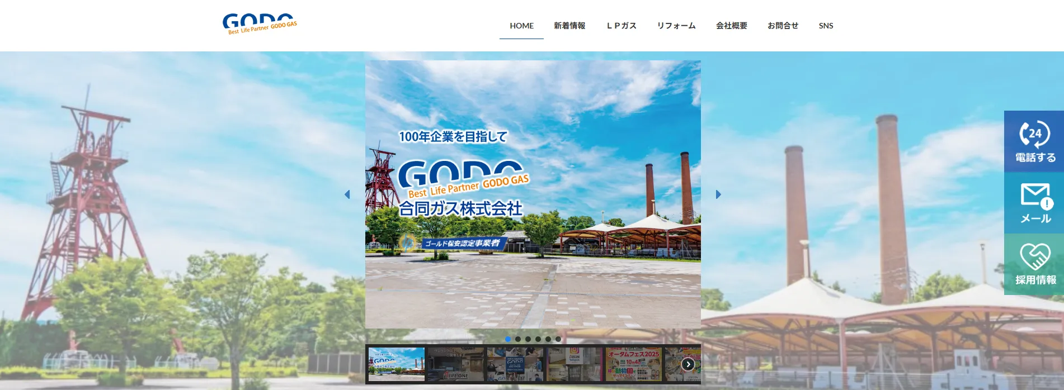Open the 新着情報 menu item
The image size is (1064, 390).
pyautogui.click(x=569, y=26)
